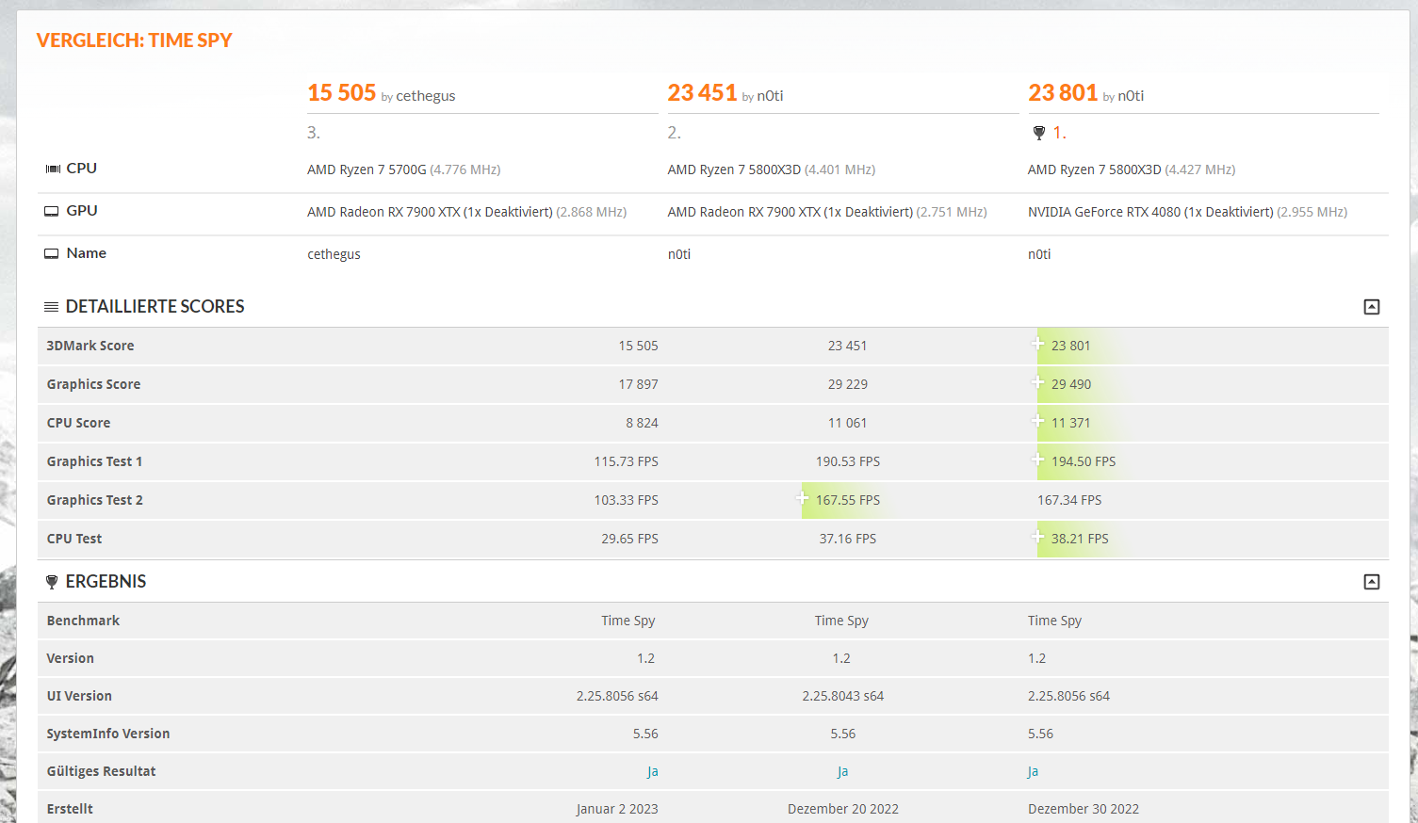The width and height of the screenshot is (1418, 823).
Task: Click the '37.16 FPS' value
Action: click(x=848, y=539)
